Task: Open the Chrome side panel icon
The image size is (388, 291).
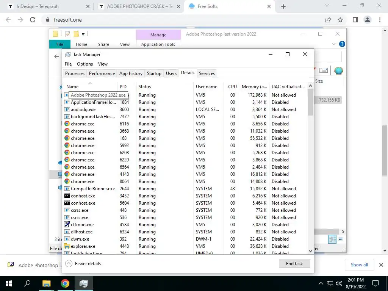Action: tap(355, 20)
